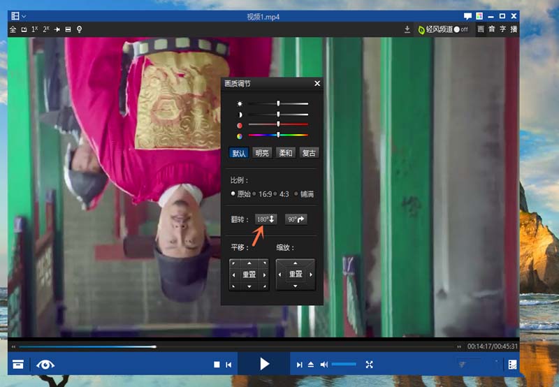This screenshot has height=387, width=559.
Task: Click the pan 重置 reset button
Action: click(x=249, y=275)
